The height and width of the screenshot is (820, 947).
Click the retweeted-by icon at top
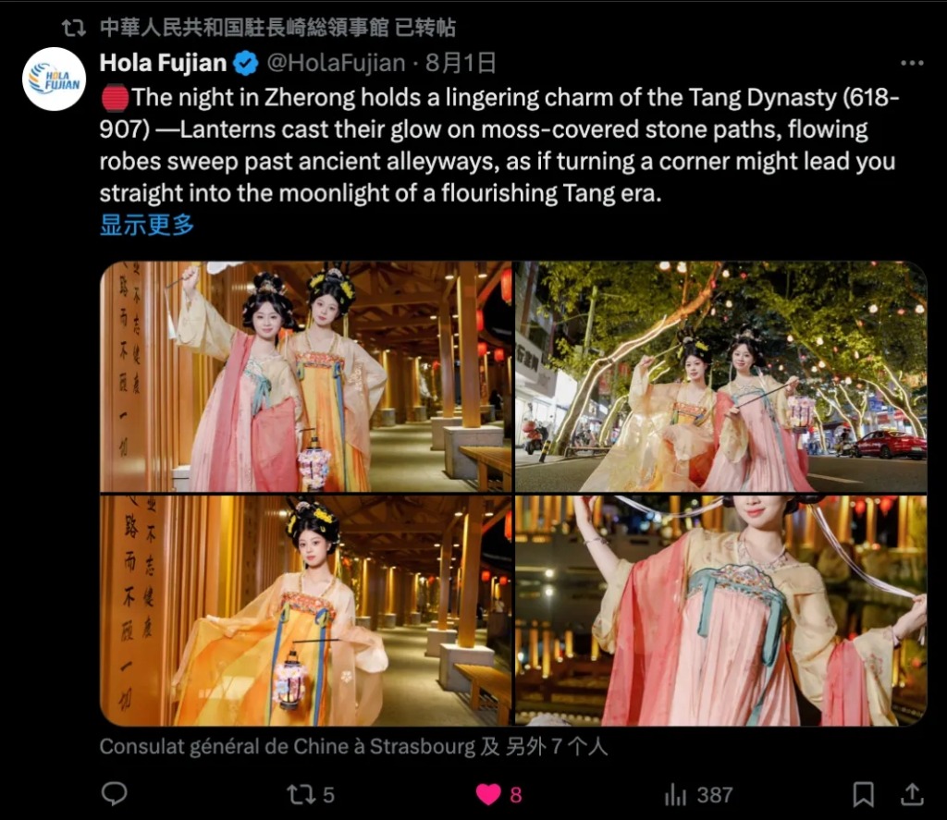pos(74,28)
